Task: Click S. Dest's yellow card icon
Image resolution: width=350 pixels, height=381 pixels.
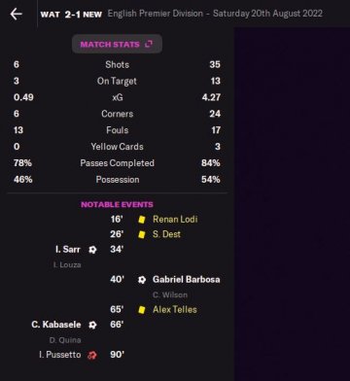Action: tap(142, 234)
